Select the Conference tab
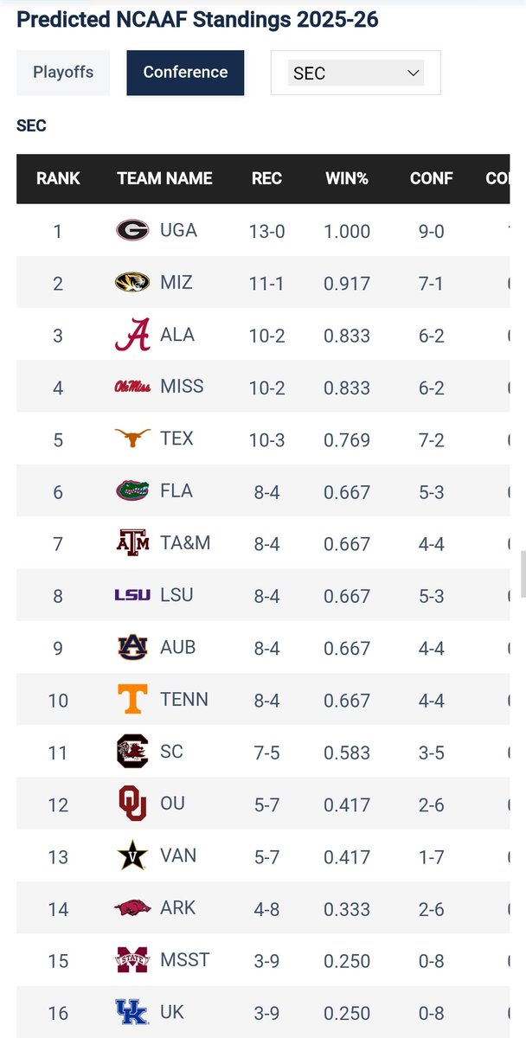The height and width of the screenshot is (1038, 526). 185,73
